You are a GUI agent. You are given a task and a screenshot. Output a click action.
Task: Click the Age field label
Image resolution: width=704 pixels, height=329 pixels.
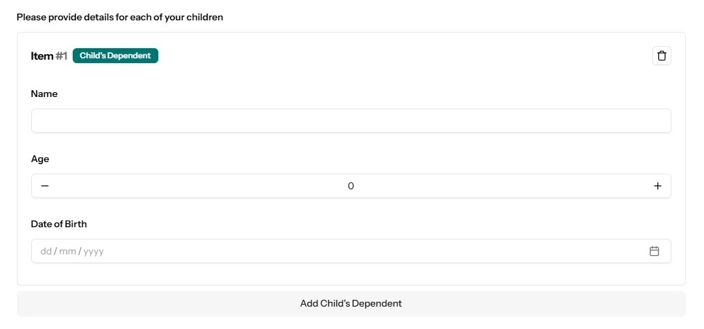click(x=40, y=159)
